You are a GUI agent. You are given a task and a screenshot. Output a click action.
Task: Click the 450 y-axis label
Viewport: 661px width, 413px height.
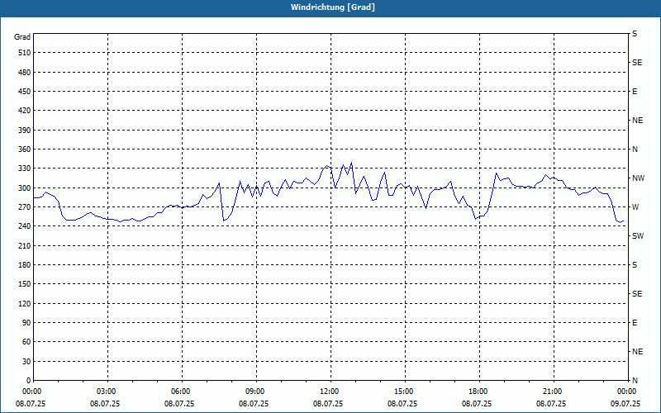coord(25,92)
